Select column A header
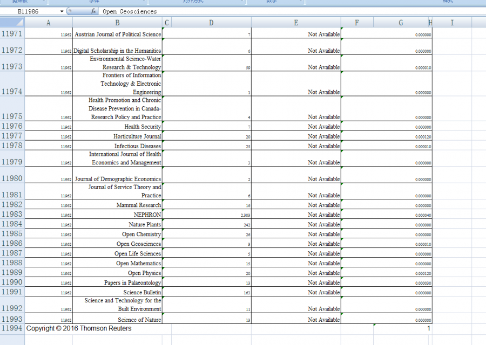This screenshot has height=345, width=486. click(49, 23)
